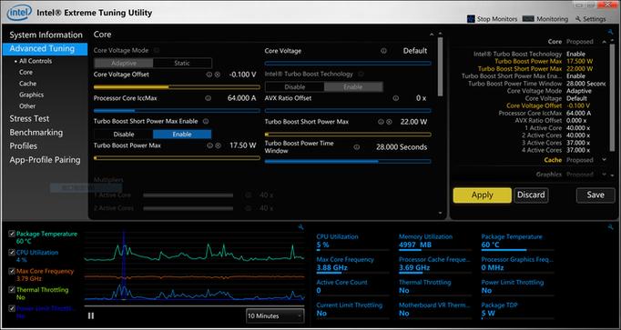Viewport: 621px width, 330px height.
Task: Click info icon for Turbo Boost Short Power Max
Action: coord(381,122)
